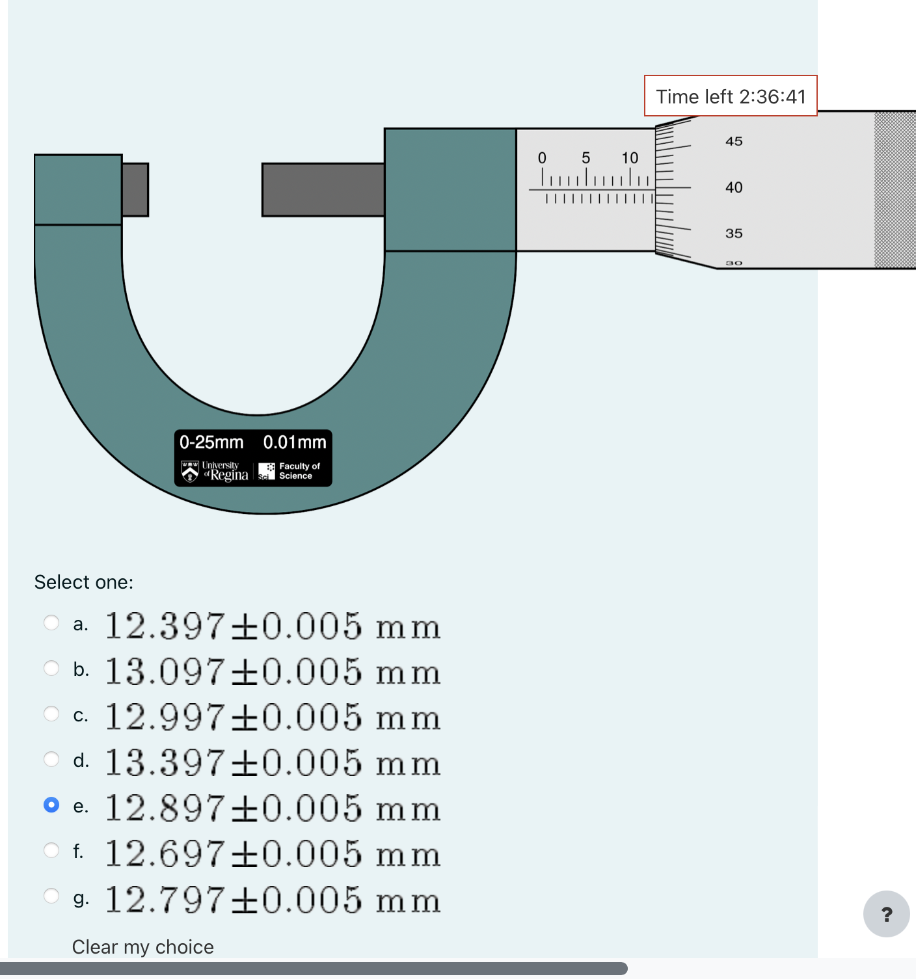
Task: Select answer g, 12.797 mm
Action: 51,896
